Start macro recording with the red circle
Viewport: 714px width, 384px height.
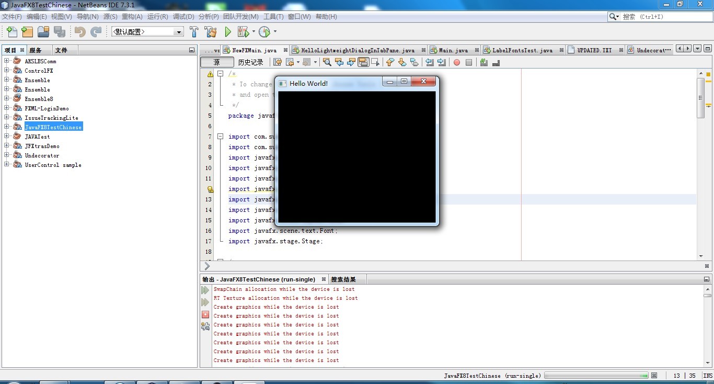pyautogui.click(x=456, y=62)
